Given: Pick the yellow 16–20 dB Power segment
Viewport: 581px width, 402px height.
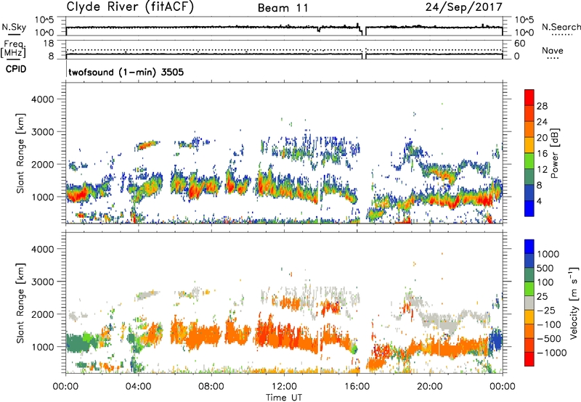Looking at the screenshot, I should coord(529,144).
